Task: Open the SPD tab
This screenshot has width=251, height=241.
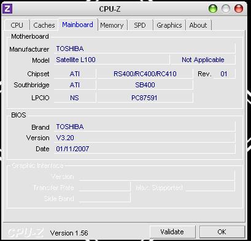Action: tap(140, 25)
